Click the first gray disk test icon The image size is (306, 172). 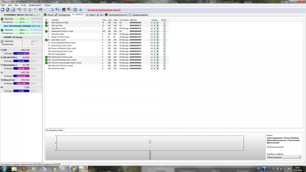19,10
